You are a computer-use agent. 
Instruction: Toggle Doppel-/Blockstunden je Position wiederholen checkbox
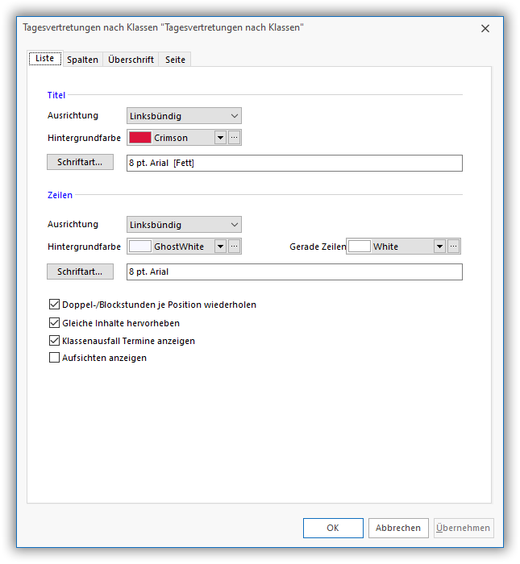coord(55,305)
